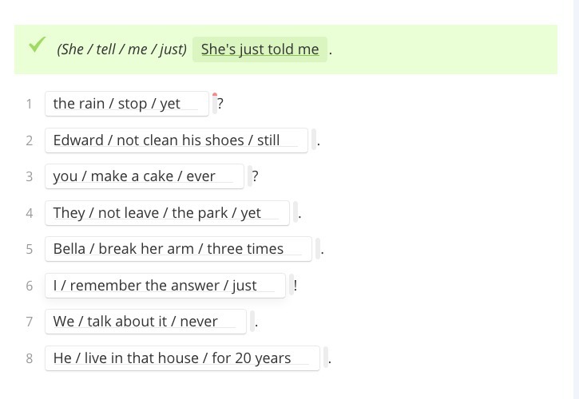Viewport: 579px width, 399px height.
Task: Focus the "He / live in that house" field
Action: 182,358
